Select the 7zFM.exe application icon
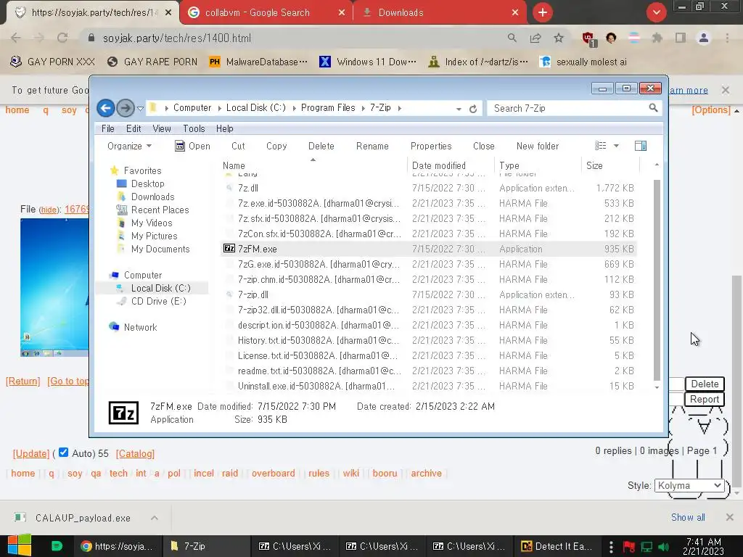 click(x=229, y=249)
